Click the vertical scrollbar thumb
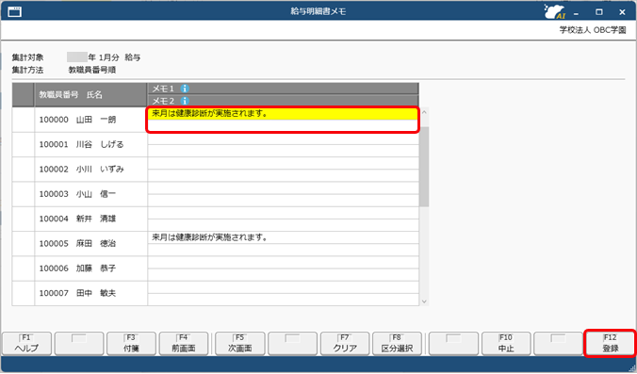 click(424, 167)
